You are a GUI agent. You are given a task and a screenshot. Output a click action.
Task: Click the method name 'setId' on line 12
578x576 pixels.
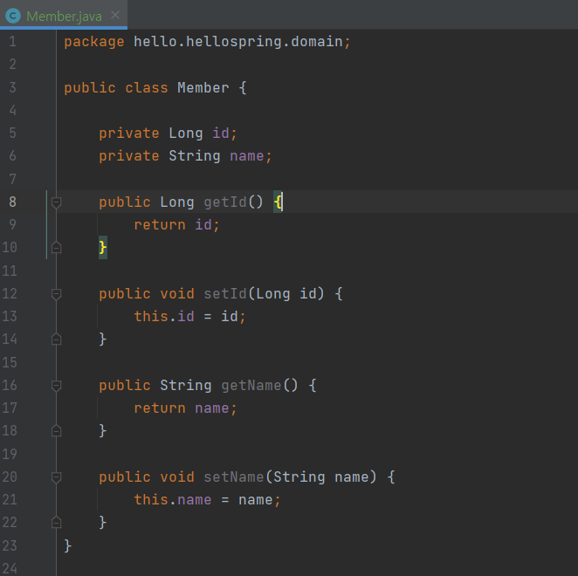(225, 294)
